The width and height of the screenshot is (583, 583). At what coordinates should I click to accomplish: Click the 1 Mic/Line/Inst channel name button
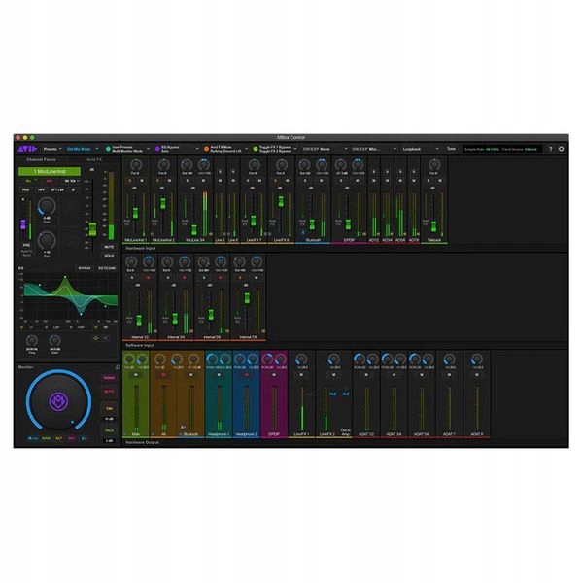click(50, 171)
